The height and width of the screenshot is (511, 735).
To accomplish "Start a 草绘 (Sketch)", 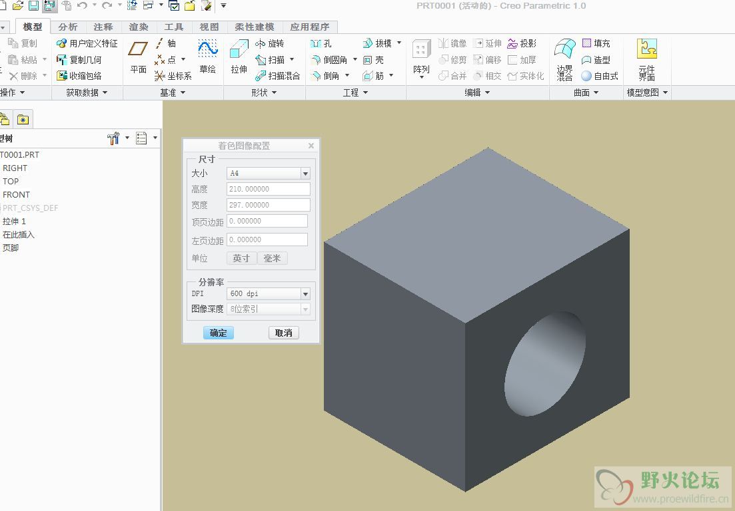I will point(208,57).
